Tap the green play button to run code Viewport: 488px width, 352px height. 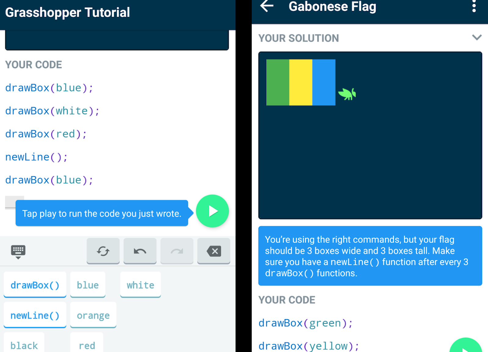[213, 211]
